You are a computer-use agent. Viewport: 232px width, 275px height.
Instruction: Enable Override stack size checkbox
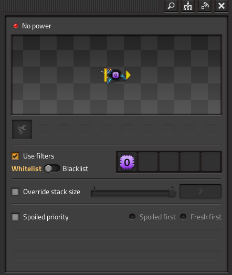click(x=15, y=192)
